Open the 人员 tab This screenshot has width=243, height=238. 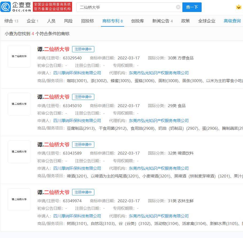pos(51,21)
